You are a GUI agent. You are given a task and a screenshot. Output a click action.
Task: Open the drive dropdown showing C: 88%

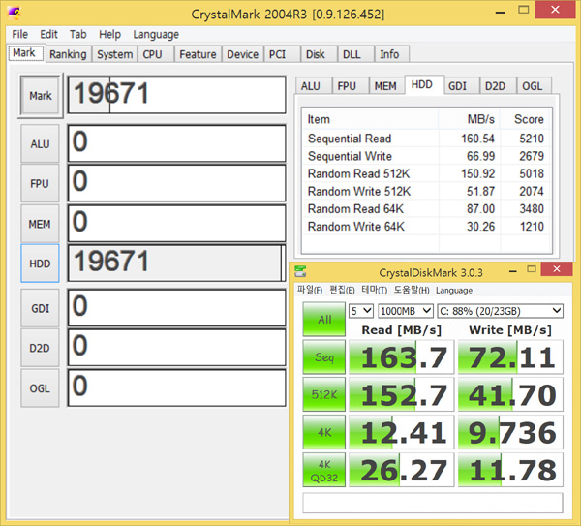[501, 311]
